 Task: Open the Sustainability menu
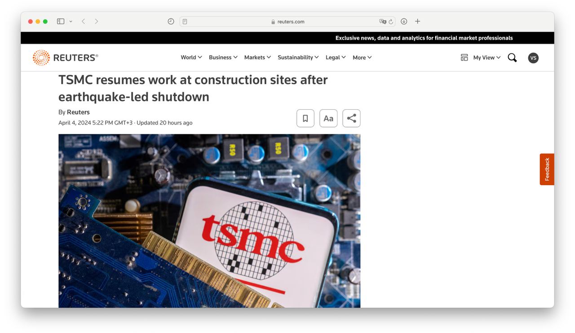click(x=298, y=58)
